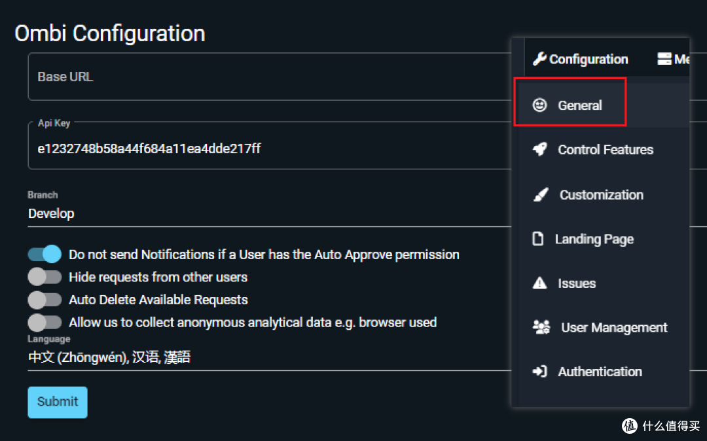Image resolution: width=707 pixels, height=441 pixels.
Task: Click the Landing Page document icon
Action: [538, 239]
